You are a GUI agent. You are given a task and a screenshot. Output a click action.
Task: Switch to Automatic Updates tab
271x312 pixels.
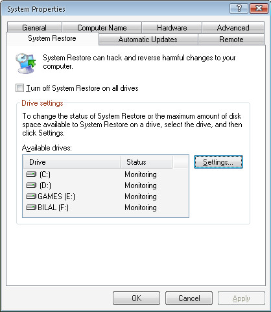click(x=148, y=40)
